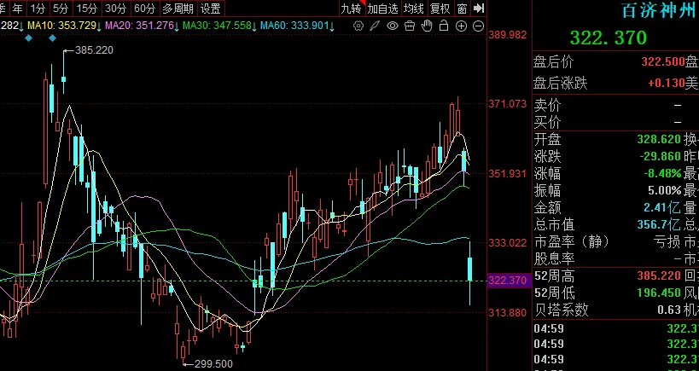This screenshot has width=699, height=371.
Task: Click 加自选 to add to watchlist
Action: coord(382,8)
